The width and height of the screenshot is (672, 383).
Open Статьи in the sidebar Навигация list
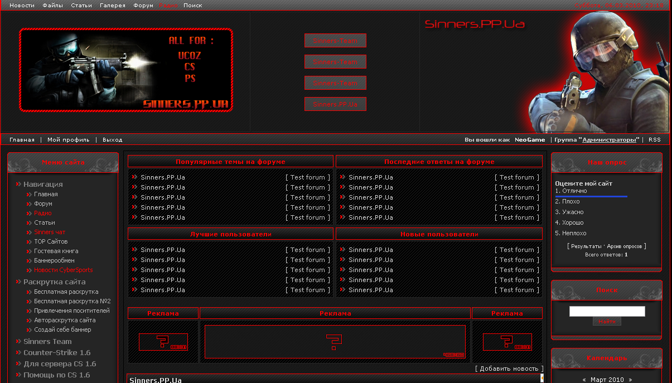point(45,222)
